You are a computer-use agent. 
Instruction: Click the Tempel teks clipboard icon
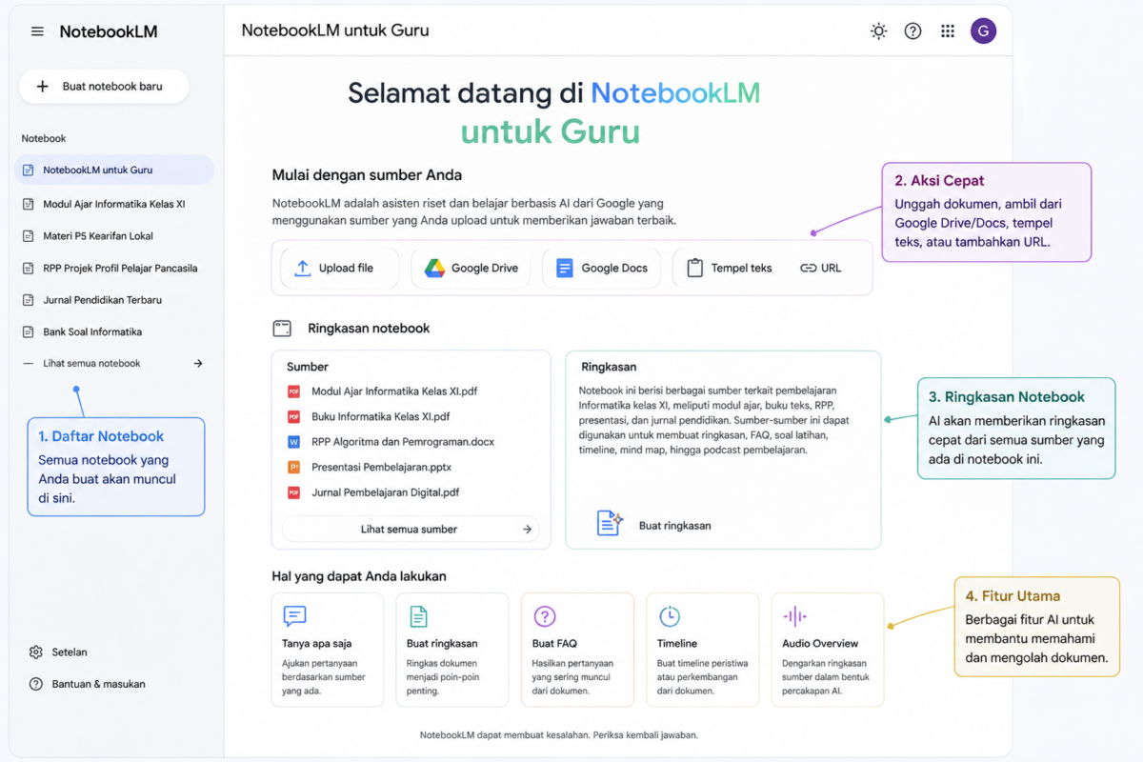point(694,269)
